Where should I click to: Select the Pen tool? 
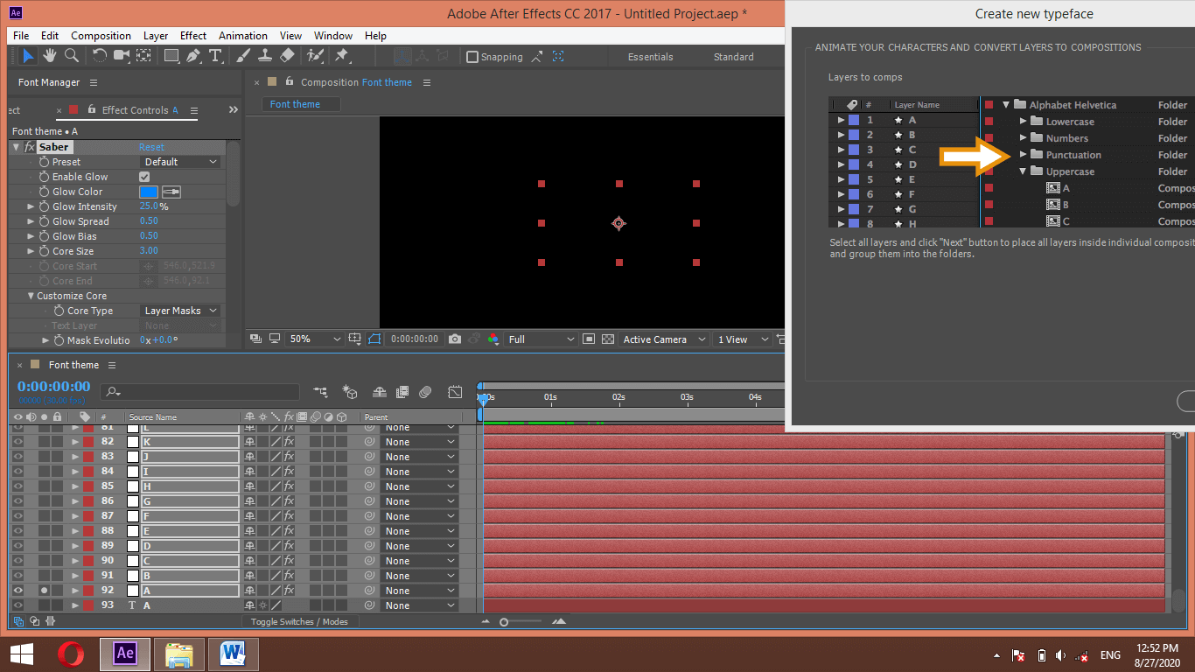(x=193, y=56)
